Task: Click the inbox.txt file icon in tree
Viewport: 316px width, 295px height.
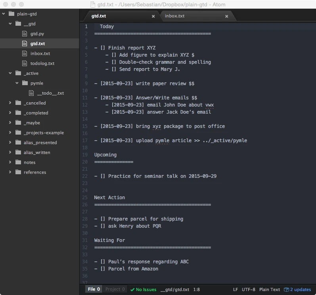Action: 25,53
